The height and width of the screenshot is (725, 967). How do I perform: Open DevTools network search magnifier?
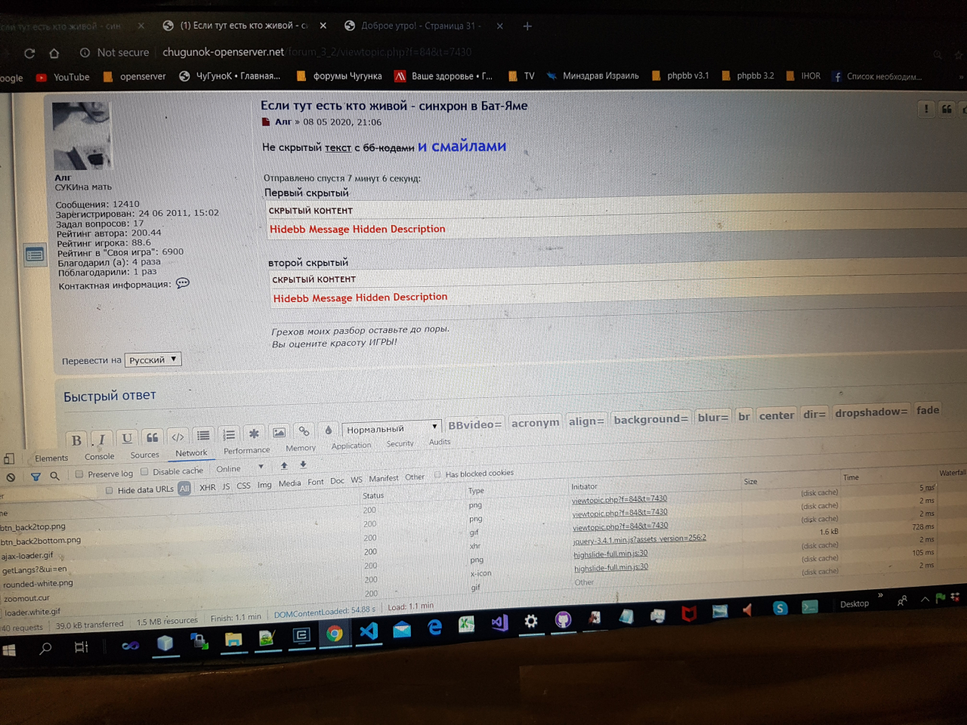point(54,476)
